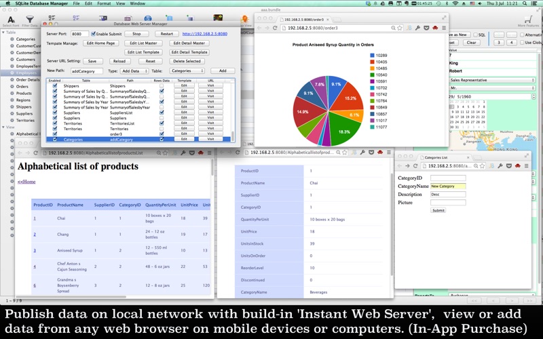Click the Server Port input field

[x=79, y=34]
